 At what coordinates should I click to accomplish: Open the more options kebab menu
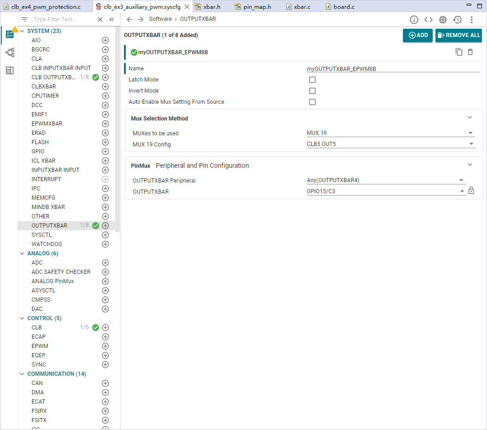(472, 20)
